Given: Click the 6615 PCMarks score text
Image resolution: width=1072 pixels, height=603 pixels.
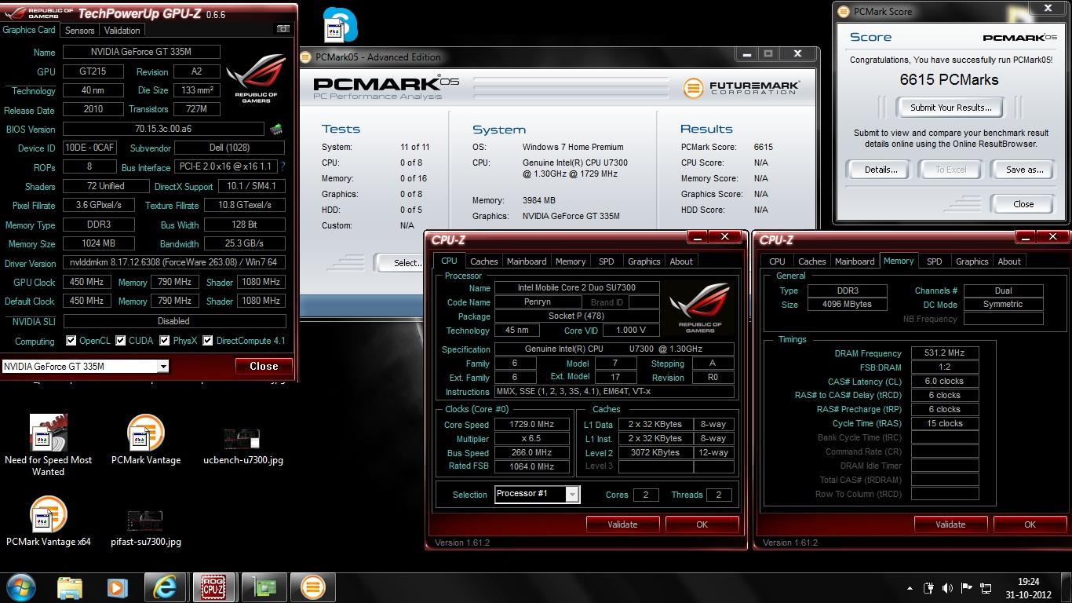Looking at the screenshot, I should pos(949,79).
